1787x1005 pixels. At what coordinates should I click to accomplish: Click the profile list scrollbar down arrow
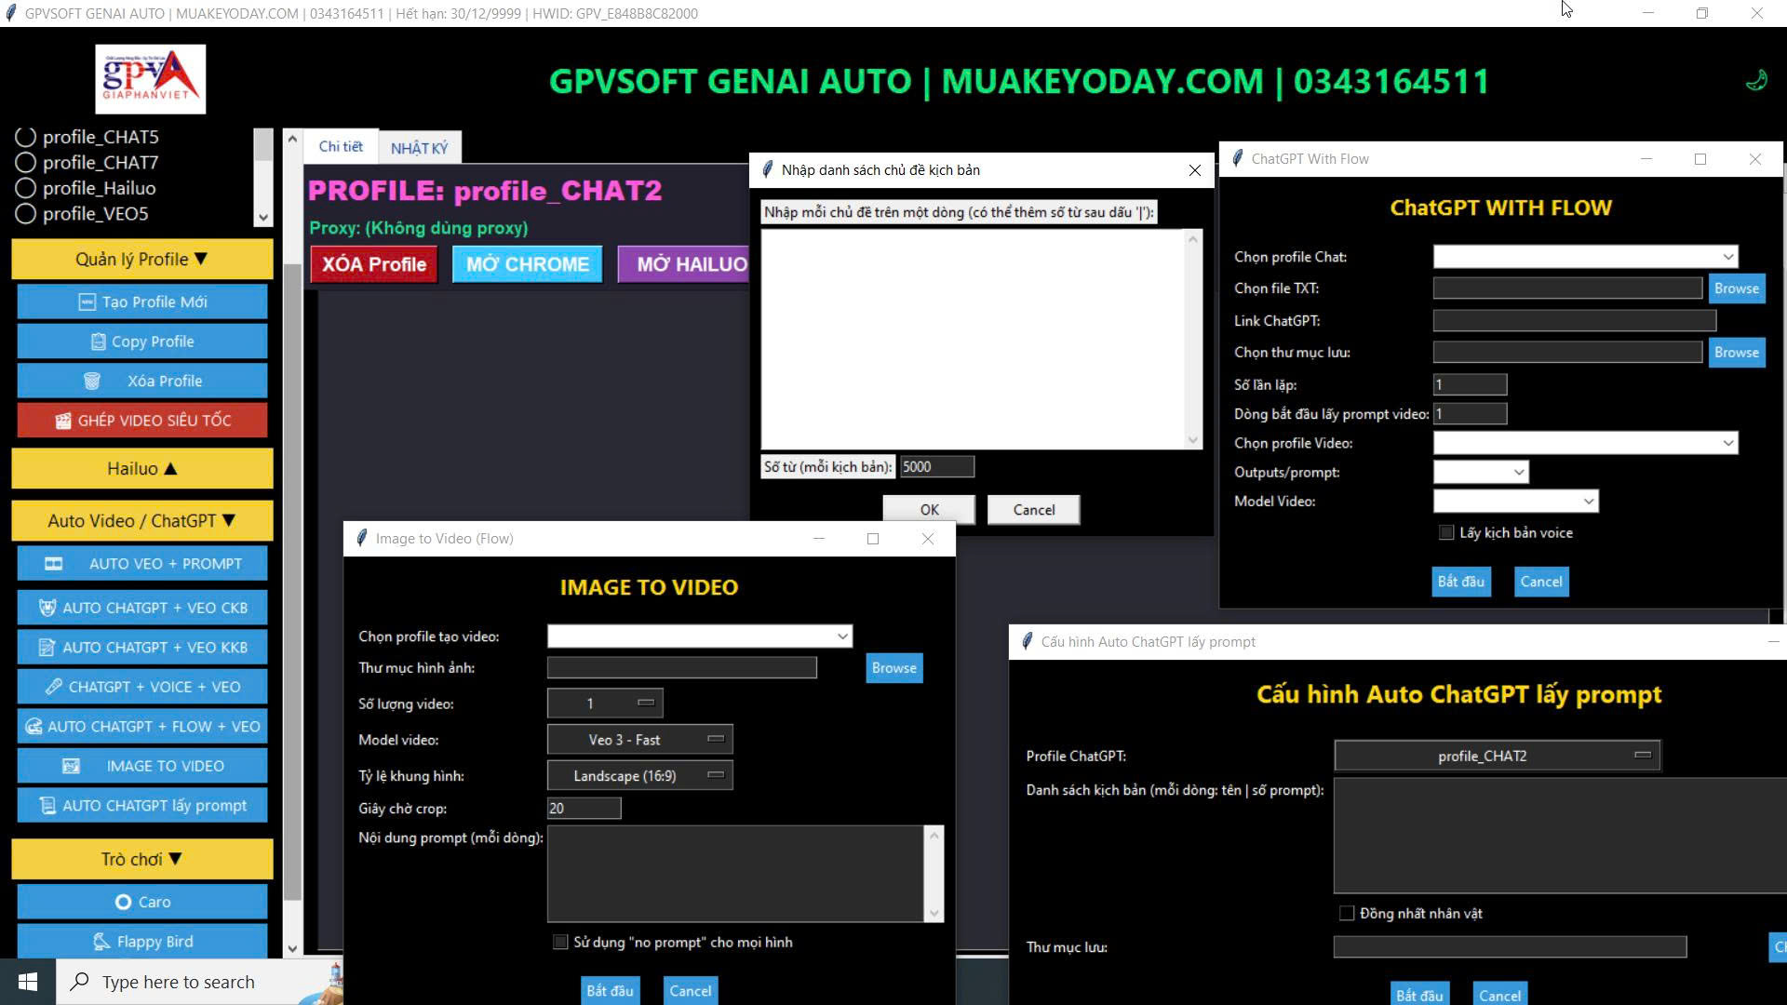pos(263,218)
